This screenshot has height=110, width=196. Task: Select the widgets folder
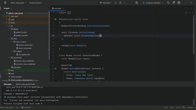[x=19, y=51]
